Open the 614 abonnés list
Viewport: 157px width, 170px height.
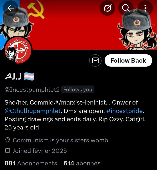click(x=82, y=163)
